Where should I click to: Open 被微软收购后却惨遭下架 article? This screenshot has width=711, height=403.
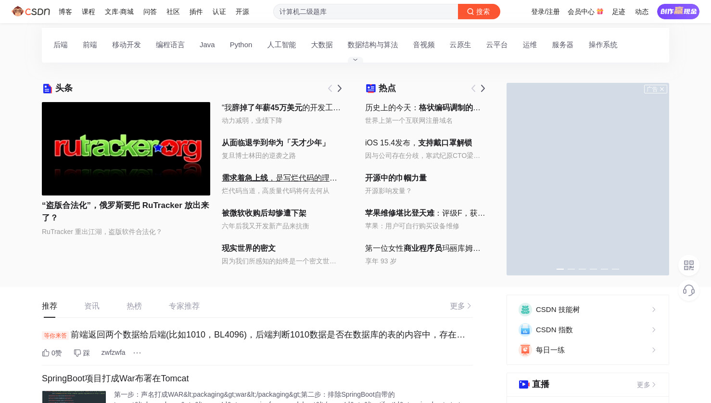(264, 213)
